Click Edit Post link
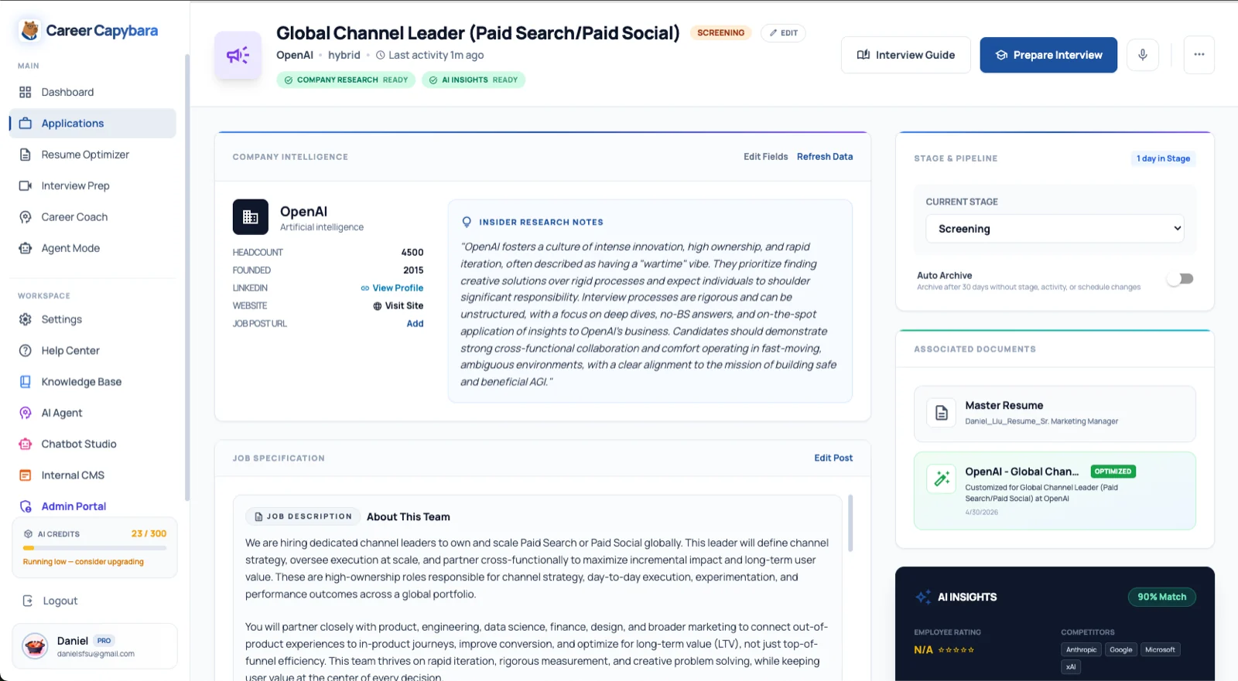Screen dimensions: 1238x681 [833, 458]
